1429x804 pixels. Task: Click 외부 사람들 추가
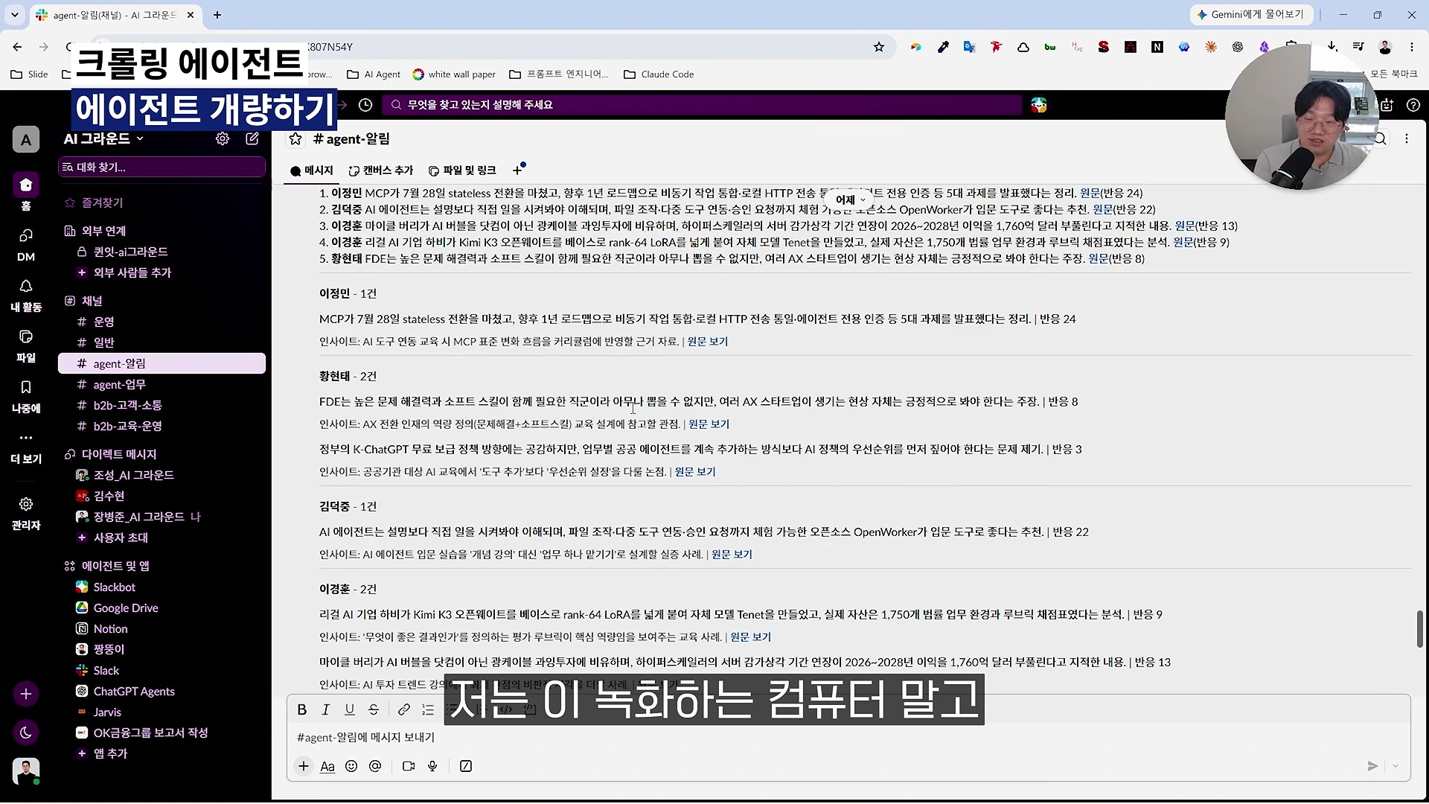(x=162, y=272)
